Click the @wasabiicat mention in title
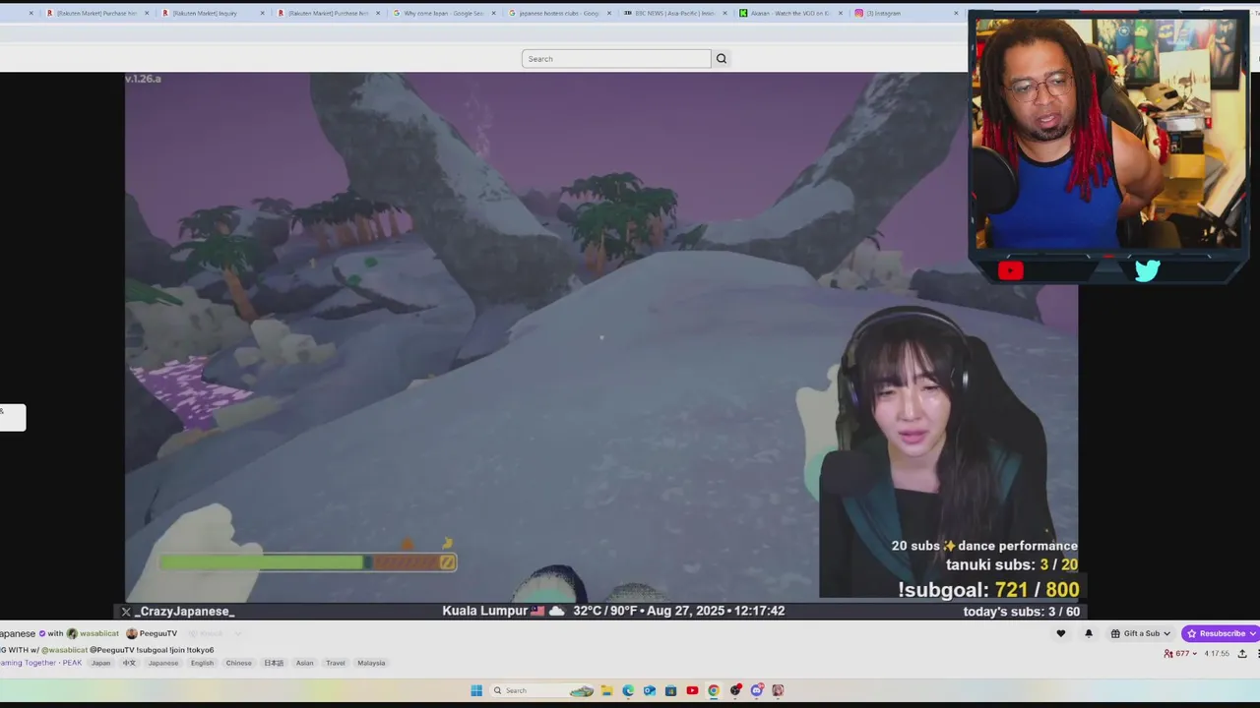This screenshot has height=708, width=1260. point(64,650)
